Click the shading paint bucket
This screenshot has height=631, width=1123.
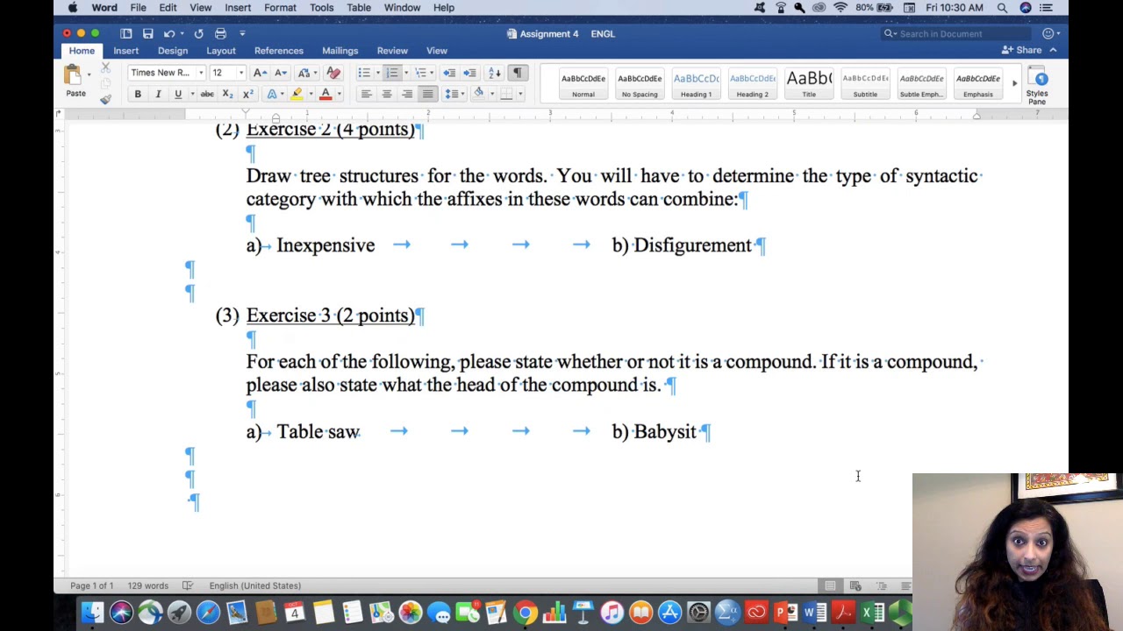tap(479, 94)
